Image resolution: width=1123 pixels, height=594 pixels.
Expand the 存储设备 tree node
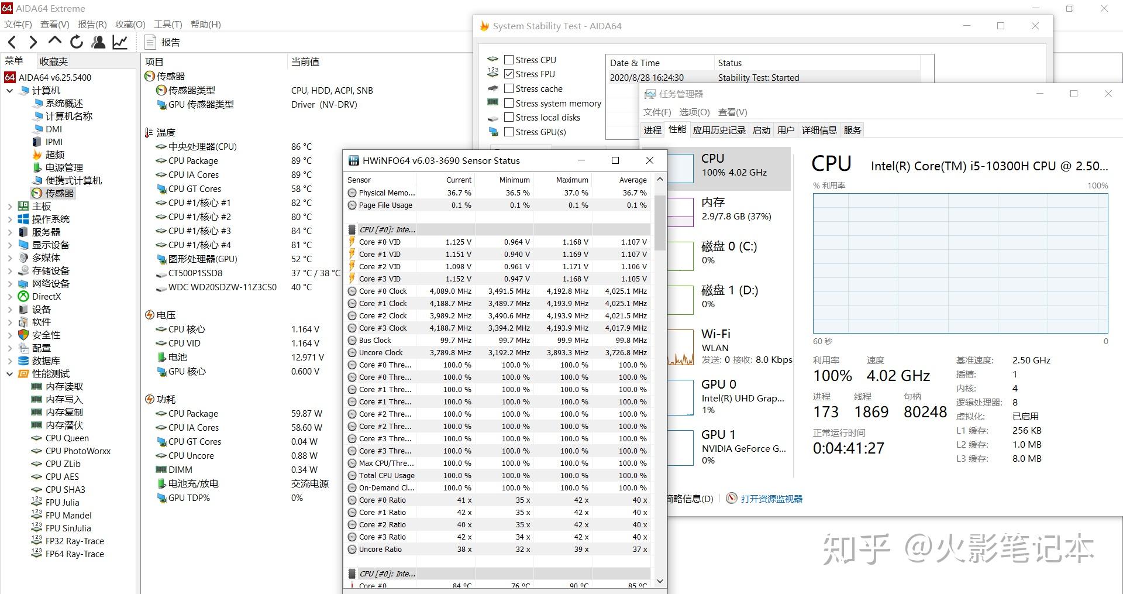tap(9, 270)
